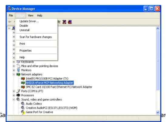
Task: Select the Monitors tree item
Action: [x=26, y=70]
